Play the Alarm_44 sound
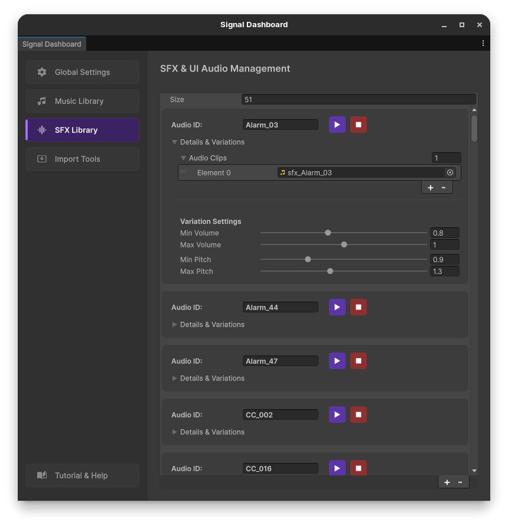The width and height of the screenshot is (508, 525). [337, 307]
